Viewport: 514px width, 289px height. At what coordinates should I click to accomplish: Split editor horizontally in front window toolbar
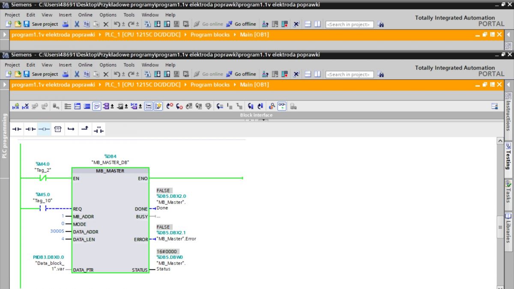(308, 74)
